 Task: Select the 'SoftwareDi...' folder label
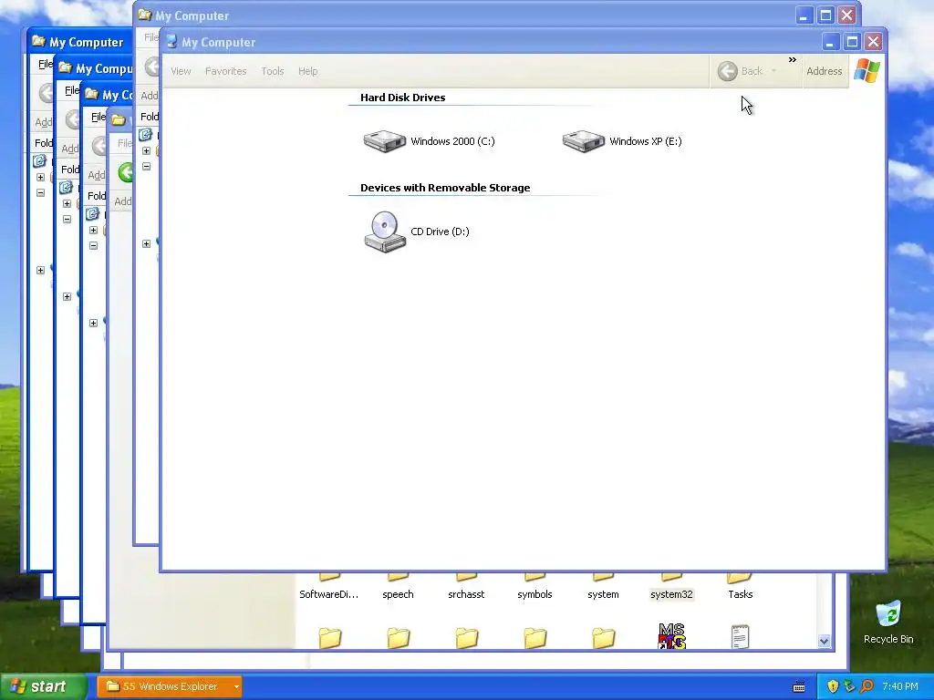(x=328, y=594)
